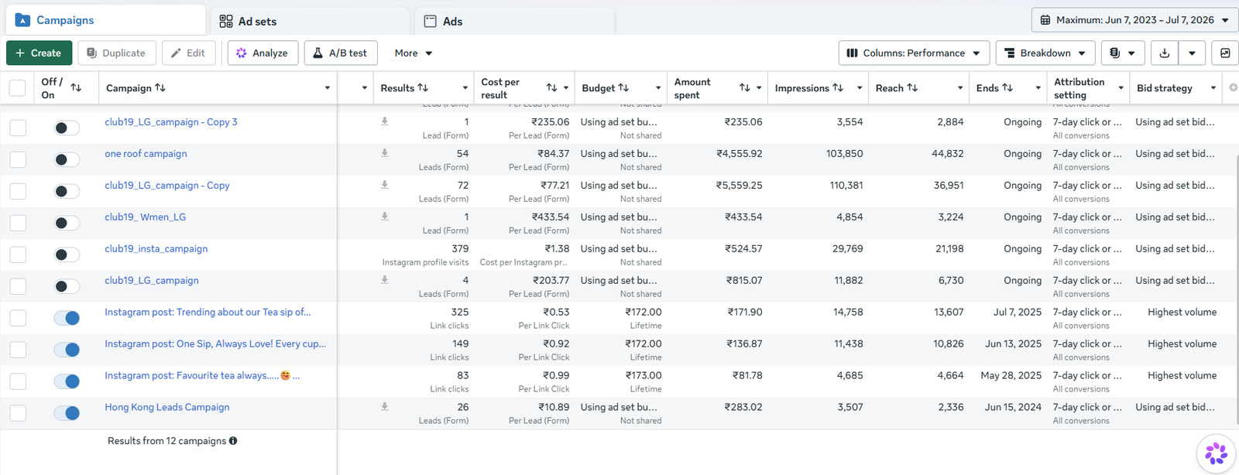This screenshot has height=475, width=1239.
Task: Click A/B test button
Action: [x=341, y=53]
